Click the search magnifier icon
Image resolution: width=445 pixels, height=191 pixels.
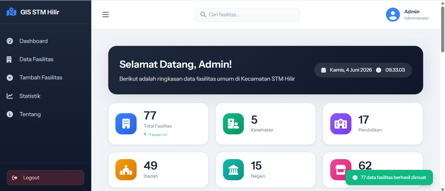coord(203,15)
